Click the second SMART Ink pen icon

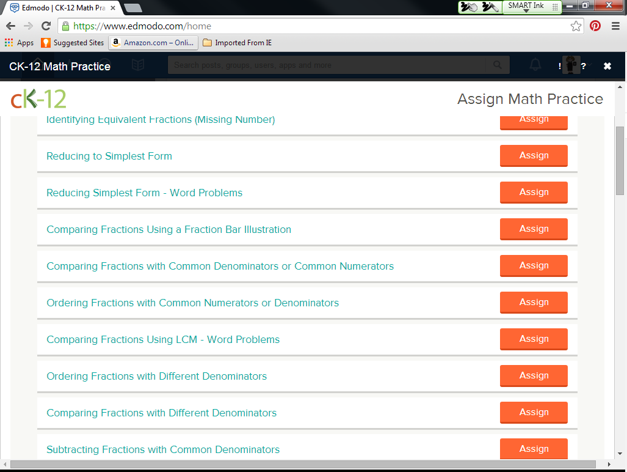pyautogui.click(x=490, y=7)
